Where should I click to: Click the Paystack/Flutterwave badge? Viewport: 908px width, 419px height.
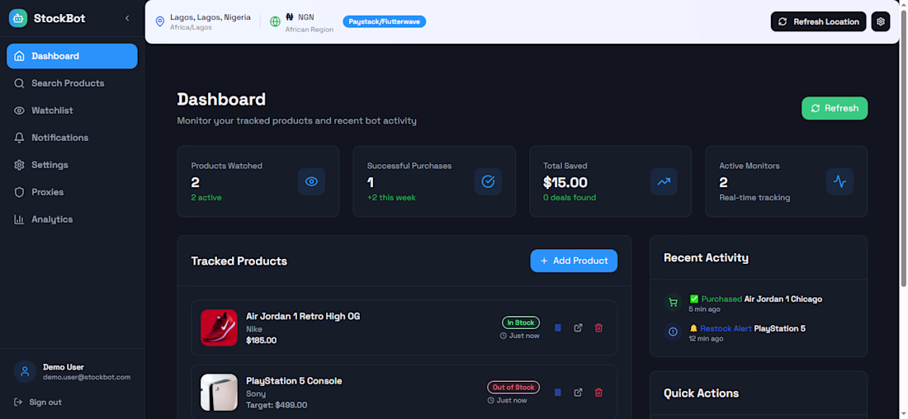385,21
